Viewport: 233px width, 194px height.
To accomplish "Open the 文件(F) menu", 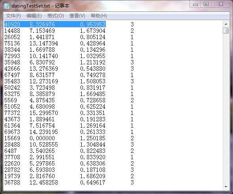I will (x=13, y=16).
